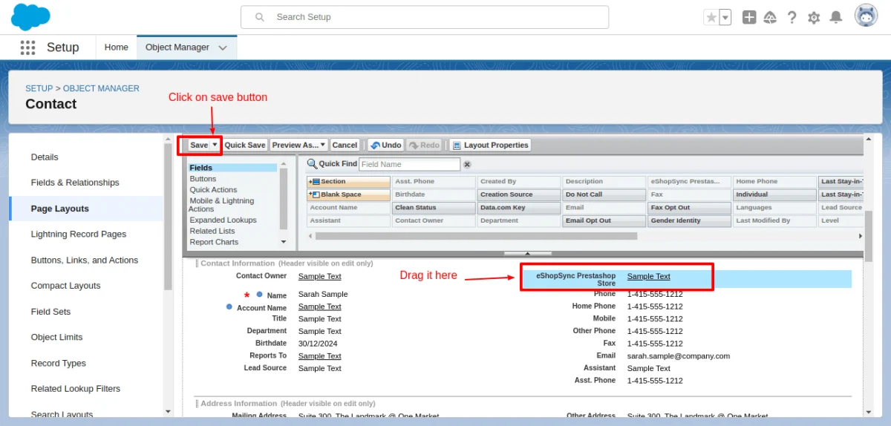Click the Cancel button
This screenshot has width=891, height=426.
click(x=345, y=145)
